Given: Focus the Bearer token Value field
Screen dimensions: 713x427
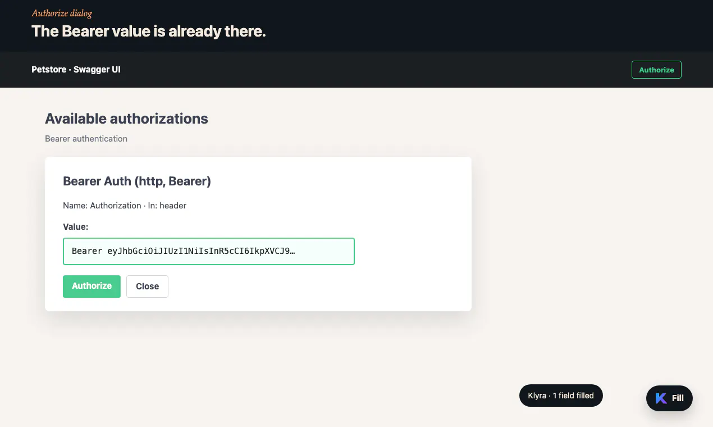Looking at the screenshot, I should (209, 251).
